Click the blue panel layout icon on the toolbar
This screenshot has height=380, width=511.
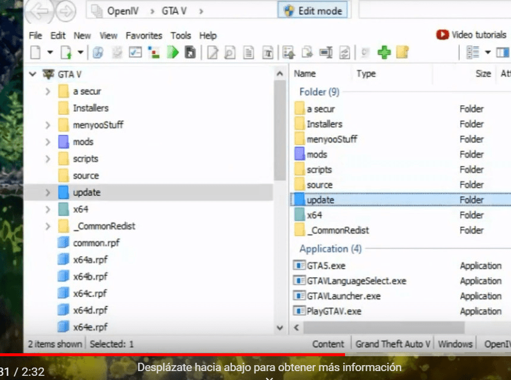(x=503, y=52)
